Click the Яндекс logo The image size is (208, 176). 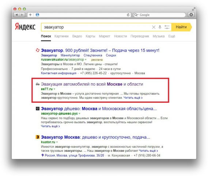point(25,26)
